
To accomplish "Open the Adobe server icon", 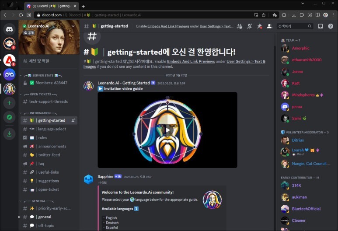I will 9,60.
